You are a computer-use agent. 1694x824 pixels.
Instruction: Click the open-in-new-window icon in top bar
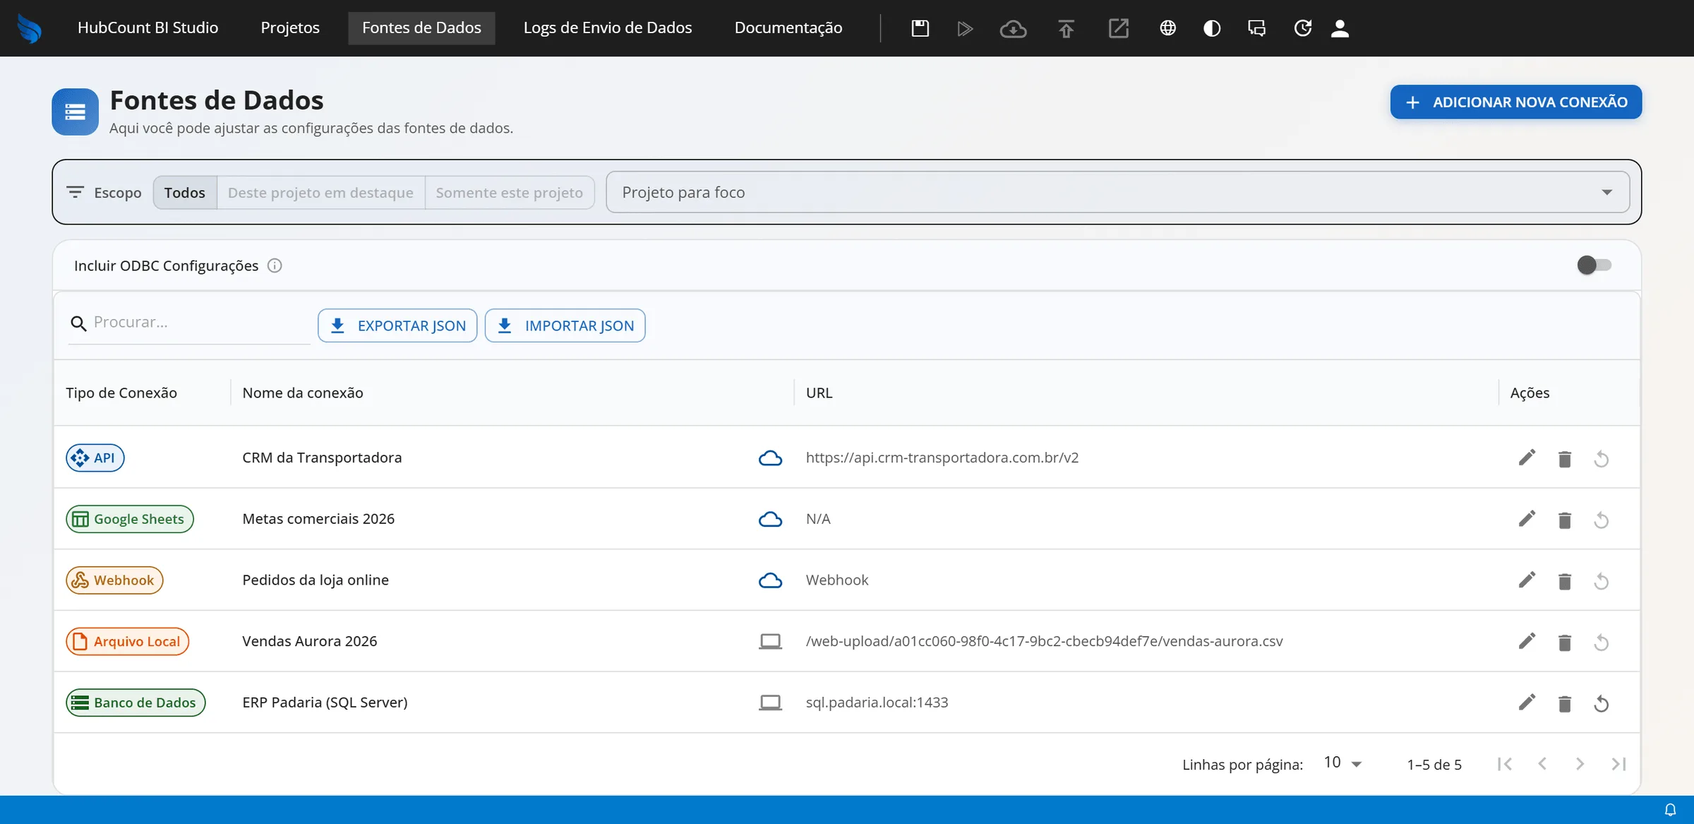[x=1119, y=28]
